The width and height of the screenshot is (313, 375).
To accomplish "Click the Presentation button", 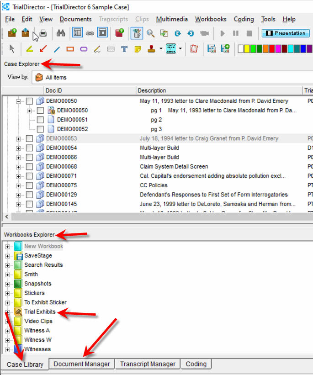I will point(286,33).
